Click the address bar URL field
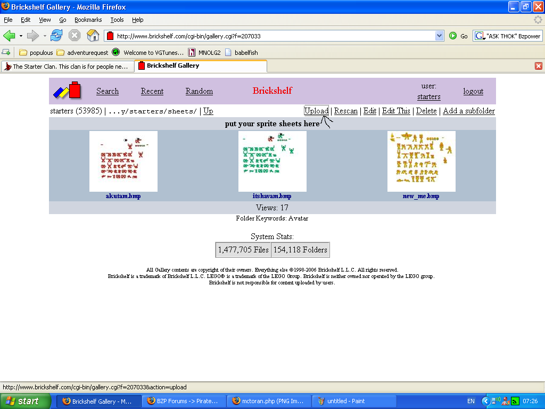This screenshot has width=545, height=409. coord(275,36)
